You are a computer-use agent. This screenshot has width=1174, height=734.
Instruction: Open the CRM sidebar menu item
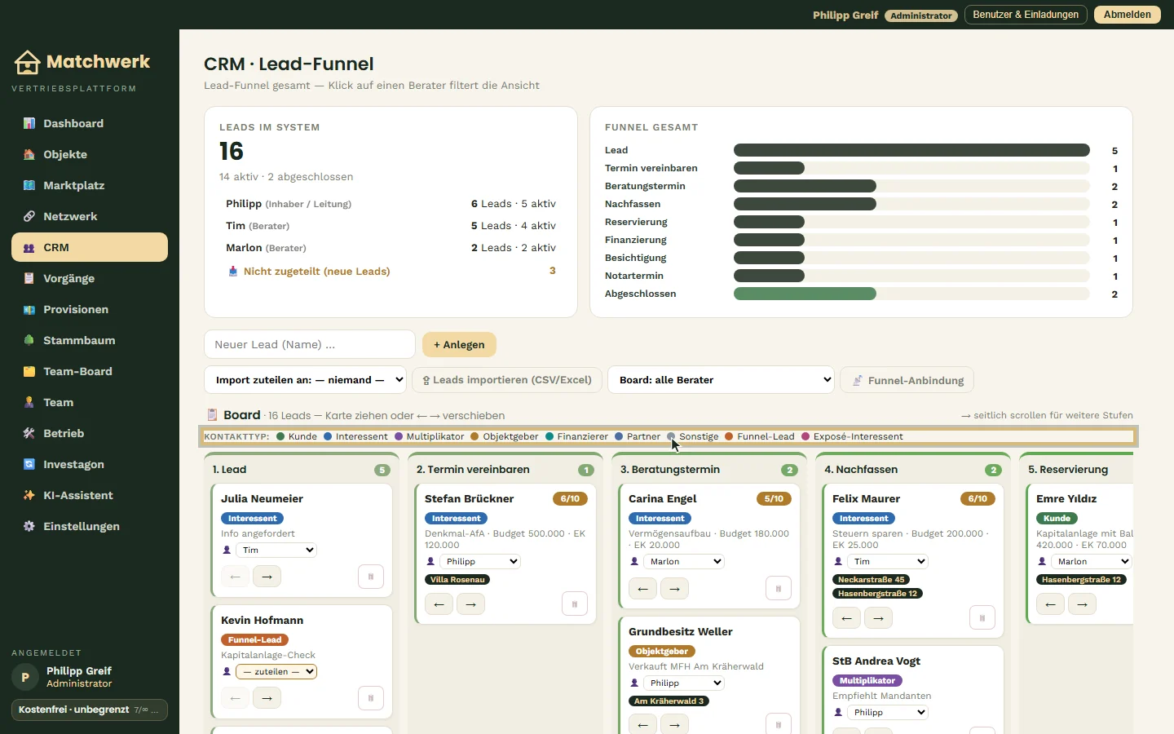pos(90,247)
